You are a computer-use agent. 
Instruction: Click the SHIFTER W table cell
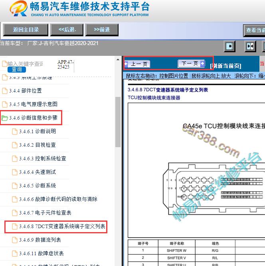(x=176, y=250)
